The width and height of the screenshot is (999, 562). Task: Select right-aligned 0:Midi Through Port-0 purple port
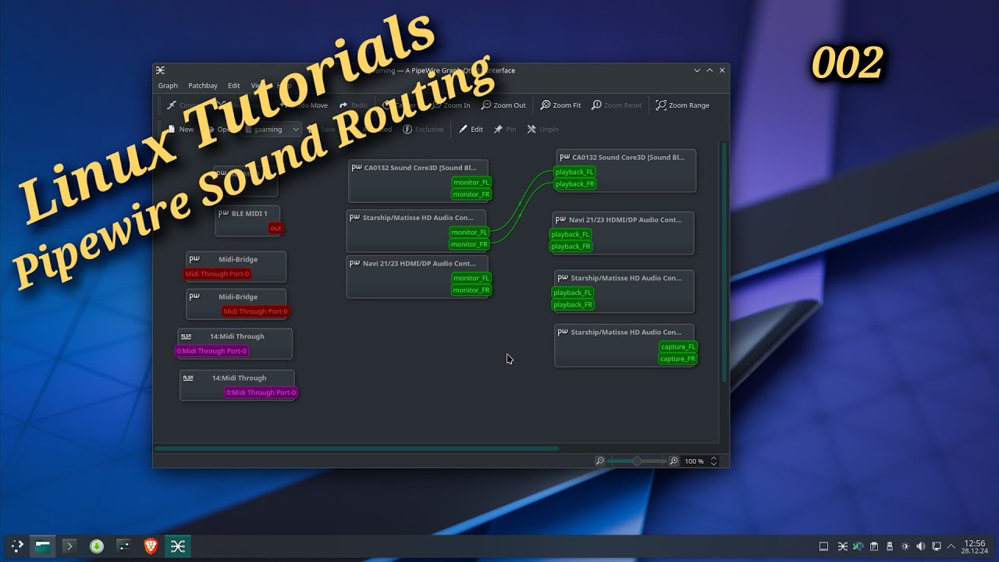[261, 393]
